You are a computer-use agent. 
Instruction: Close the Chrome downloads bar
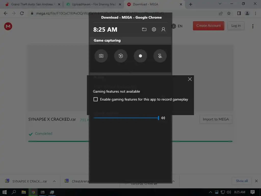click(x=256, y=181)
